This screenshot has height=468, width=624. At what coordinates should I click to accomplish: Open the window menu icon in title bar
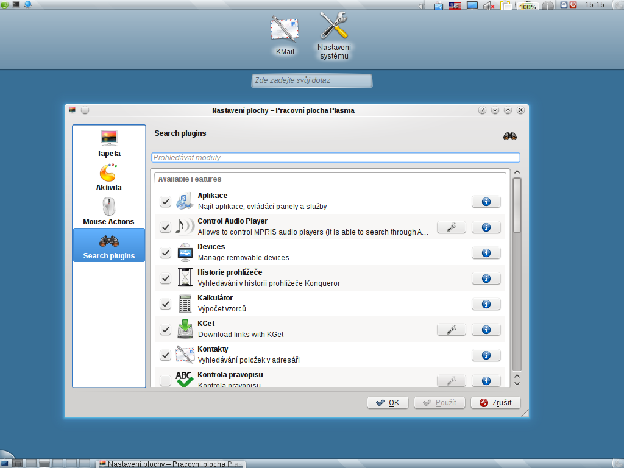pyautogui.click(x=72, y=110)
